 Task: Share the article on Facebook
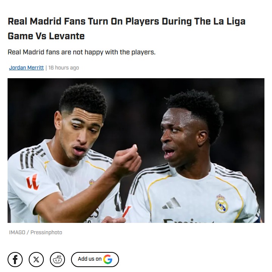tap(15, 259)
